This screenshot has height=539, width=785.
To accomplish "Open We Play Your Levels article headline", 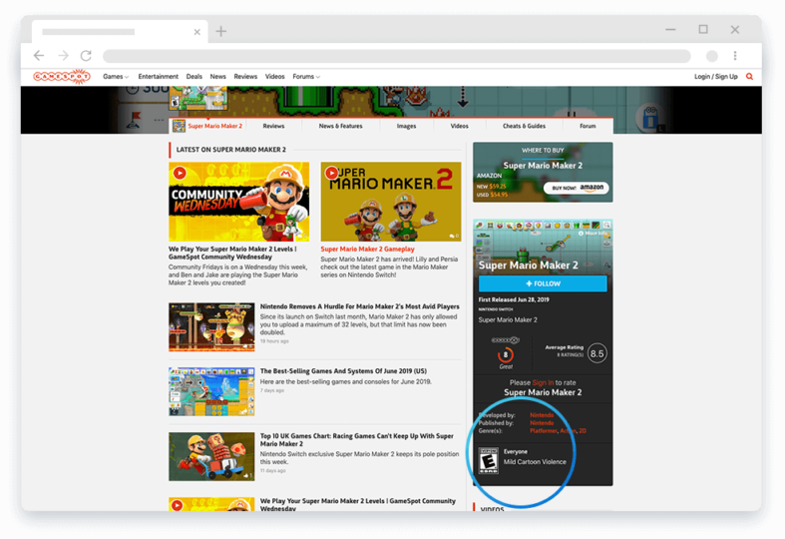I will (x=232, y=253).
